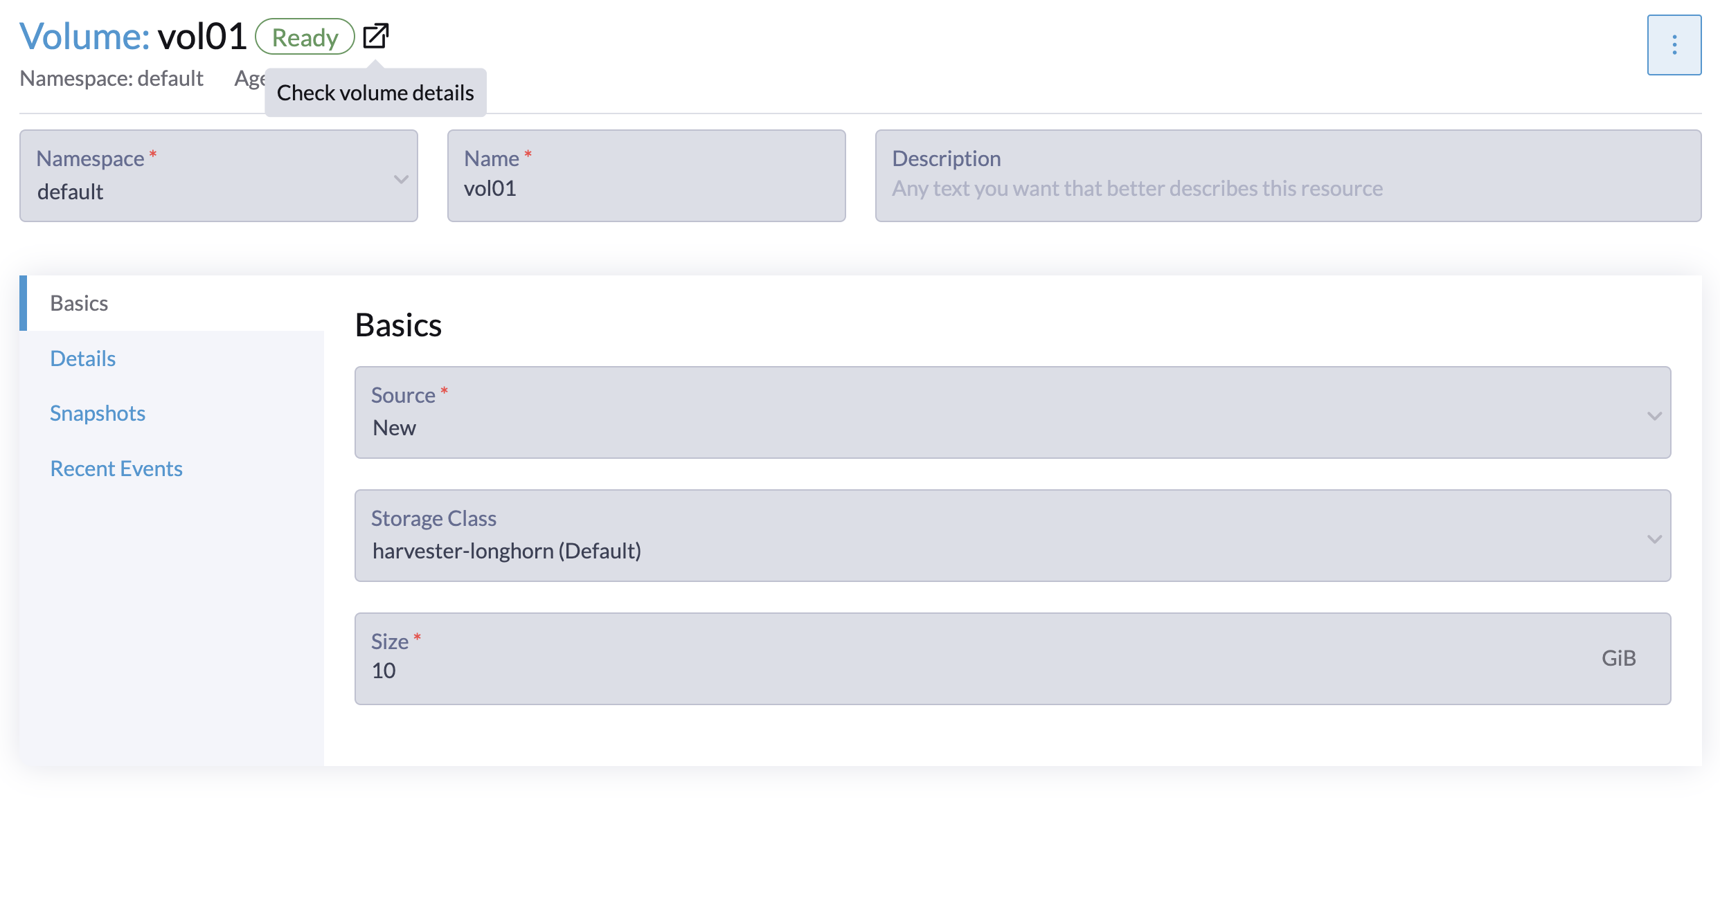Click the Namespace: default breadcrumb text
The image size is (1720, 901).
pyautogui.click(x=111, y=78)
